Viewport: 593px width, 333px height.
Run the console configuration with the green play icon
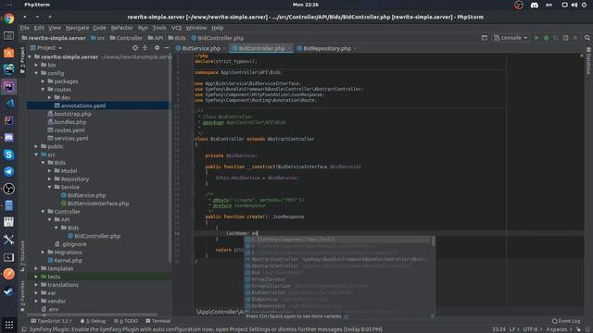click(536, 38)
